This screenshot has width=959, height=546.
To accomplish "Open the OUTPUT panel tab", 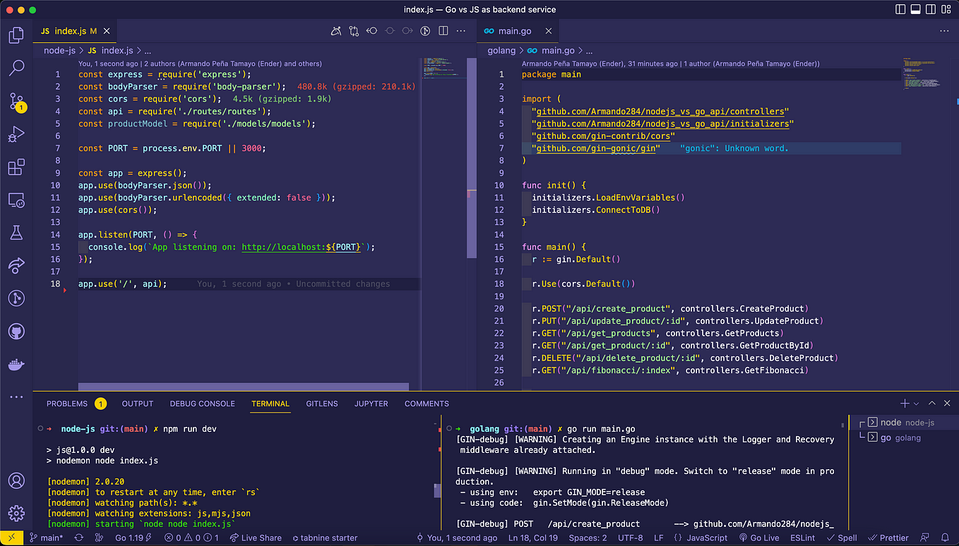I will (x=138, y=404).
